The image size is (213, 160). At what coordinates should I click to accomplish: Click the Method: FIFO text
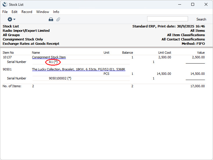click(x=193, y=44)
